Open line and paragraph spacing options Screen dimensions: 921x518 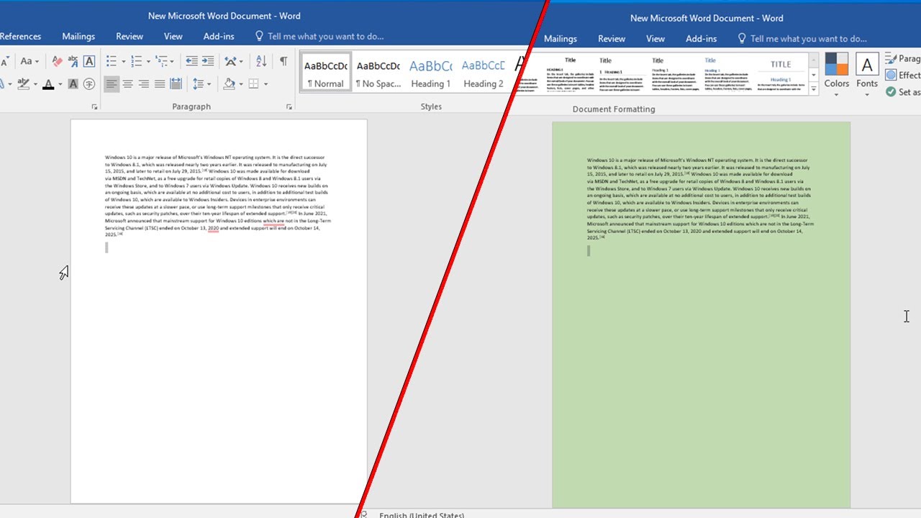point(201,84)
